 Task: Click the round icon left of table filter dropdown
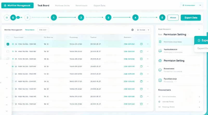(x=132, y=30)
